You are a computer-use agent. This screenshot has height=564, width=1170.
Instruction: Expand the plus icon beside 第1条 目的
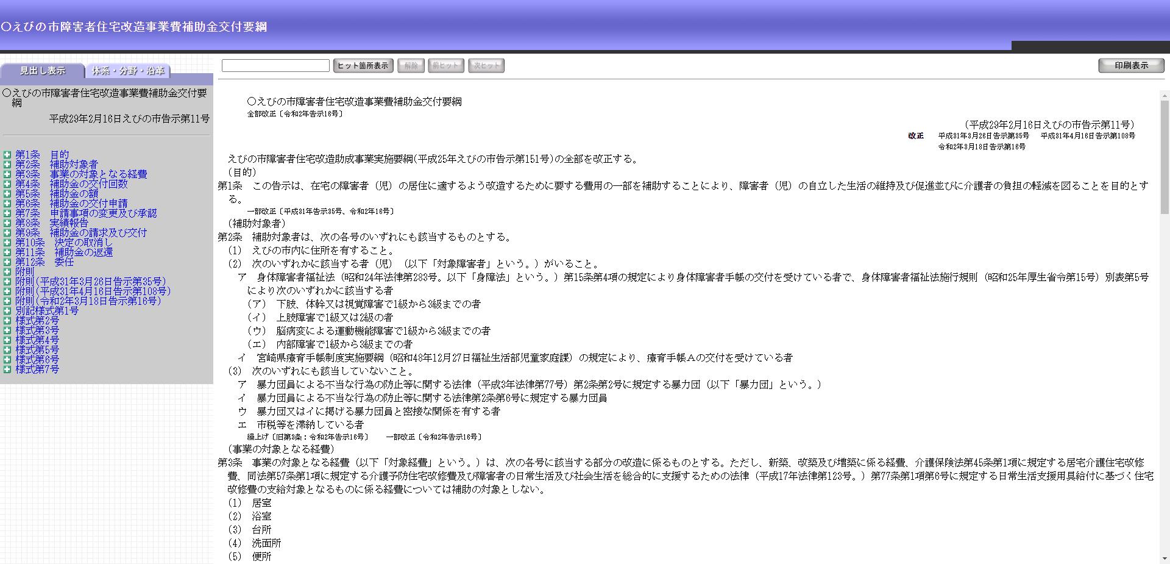(x=7, y=155)
